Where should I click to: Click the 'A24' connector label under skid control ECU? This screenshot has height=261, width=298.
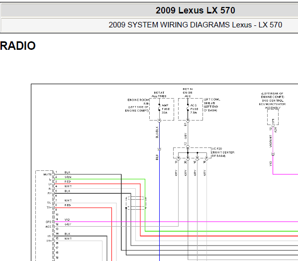pyautogui.click(x=276, y=130)
